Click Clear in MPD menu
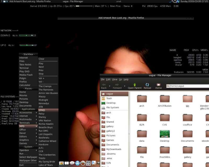 pyautogui.click(x=48, y=59)
